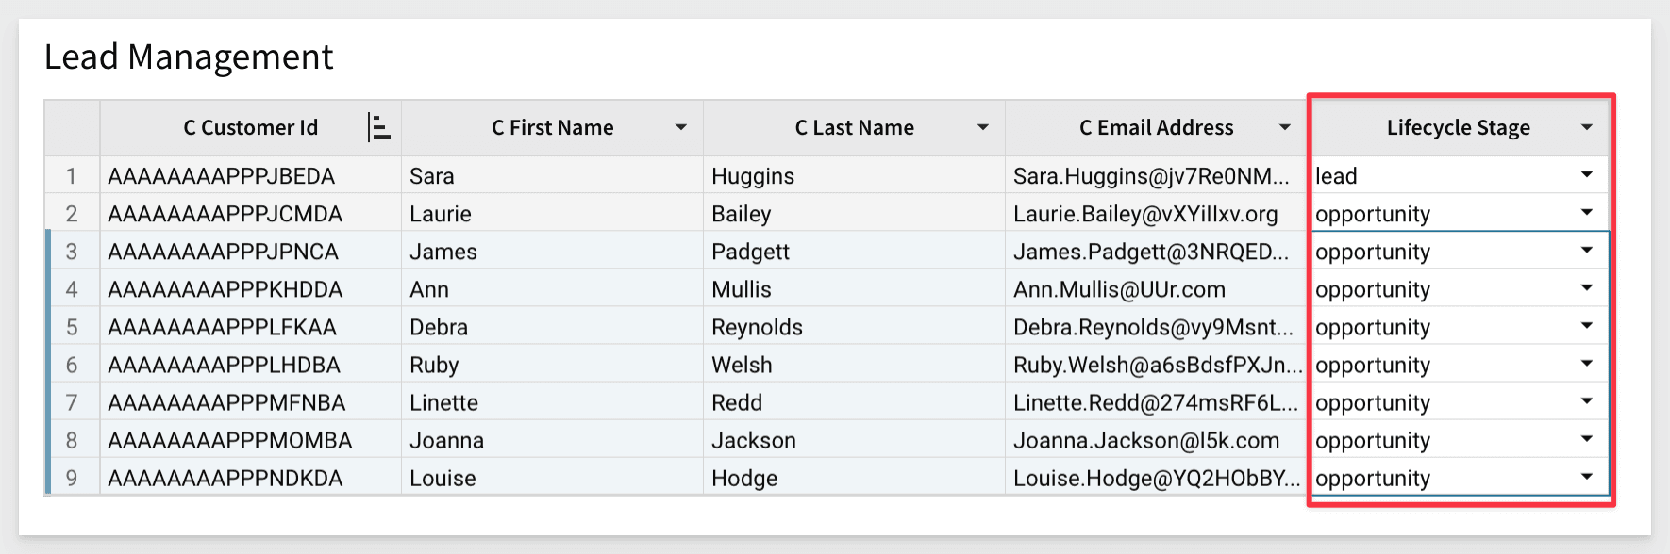The image size is (1670, 554).
Task: Click Ruby Welsh's last name cell
Action: (854, 364)
